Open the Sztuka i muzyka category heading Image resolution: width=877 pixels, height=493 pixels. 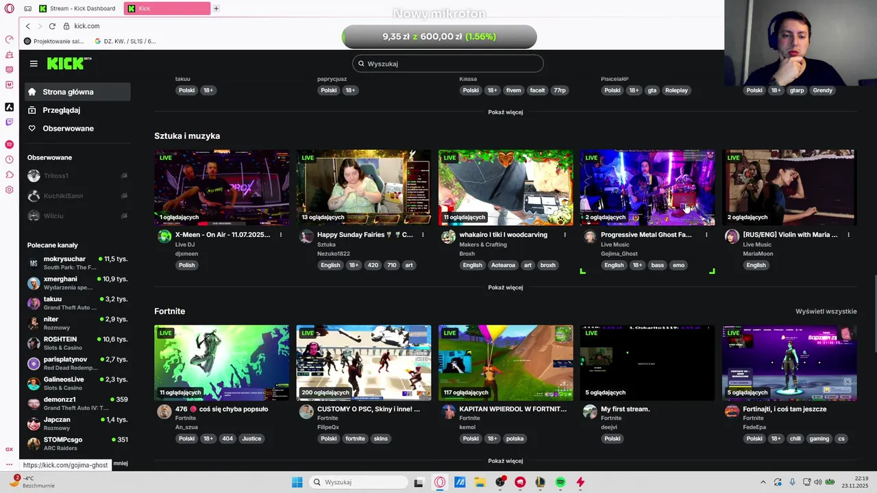click(x=187, y=136)
